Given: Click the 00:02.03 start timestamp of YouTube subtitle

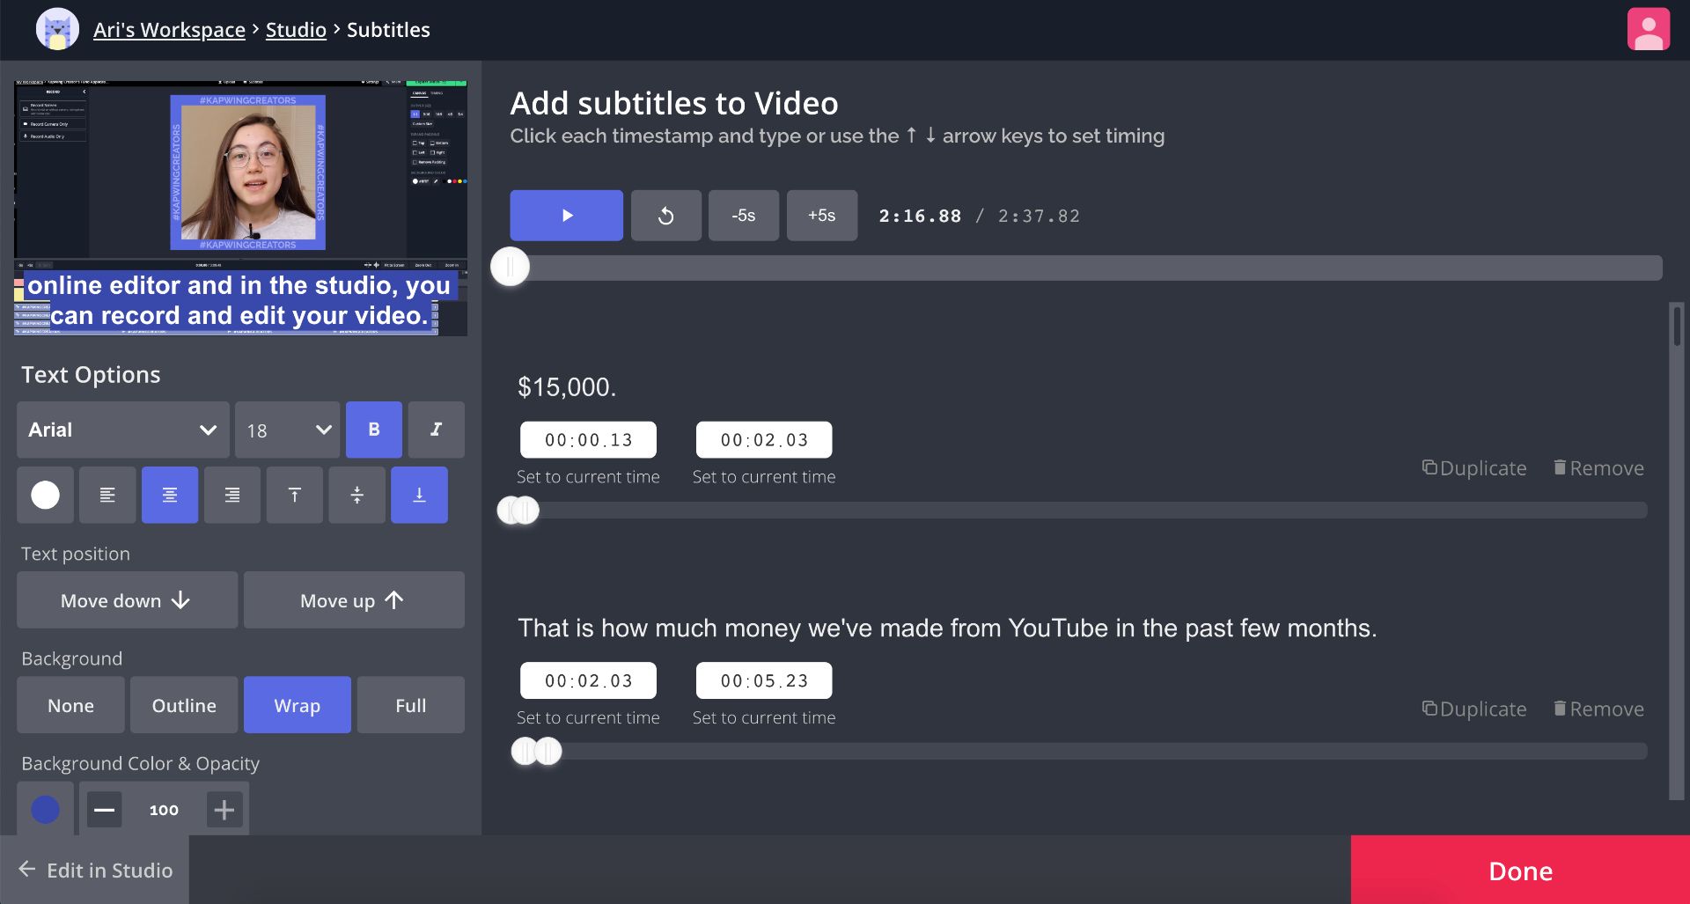Looking at the screenshot, I should (x=588, y=680).
